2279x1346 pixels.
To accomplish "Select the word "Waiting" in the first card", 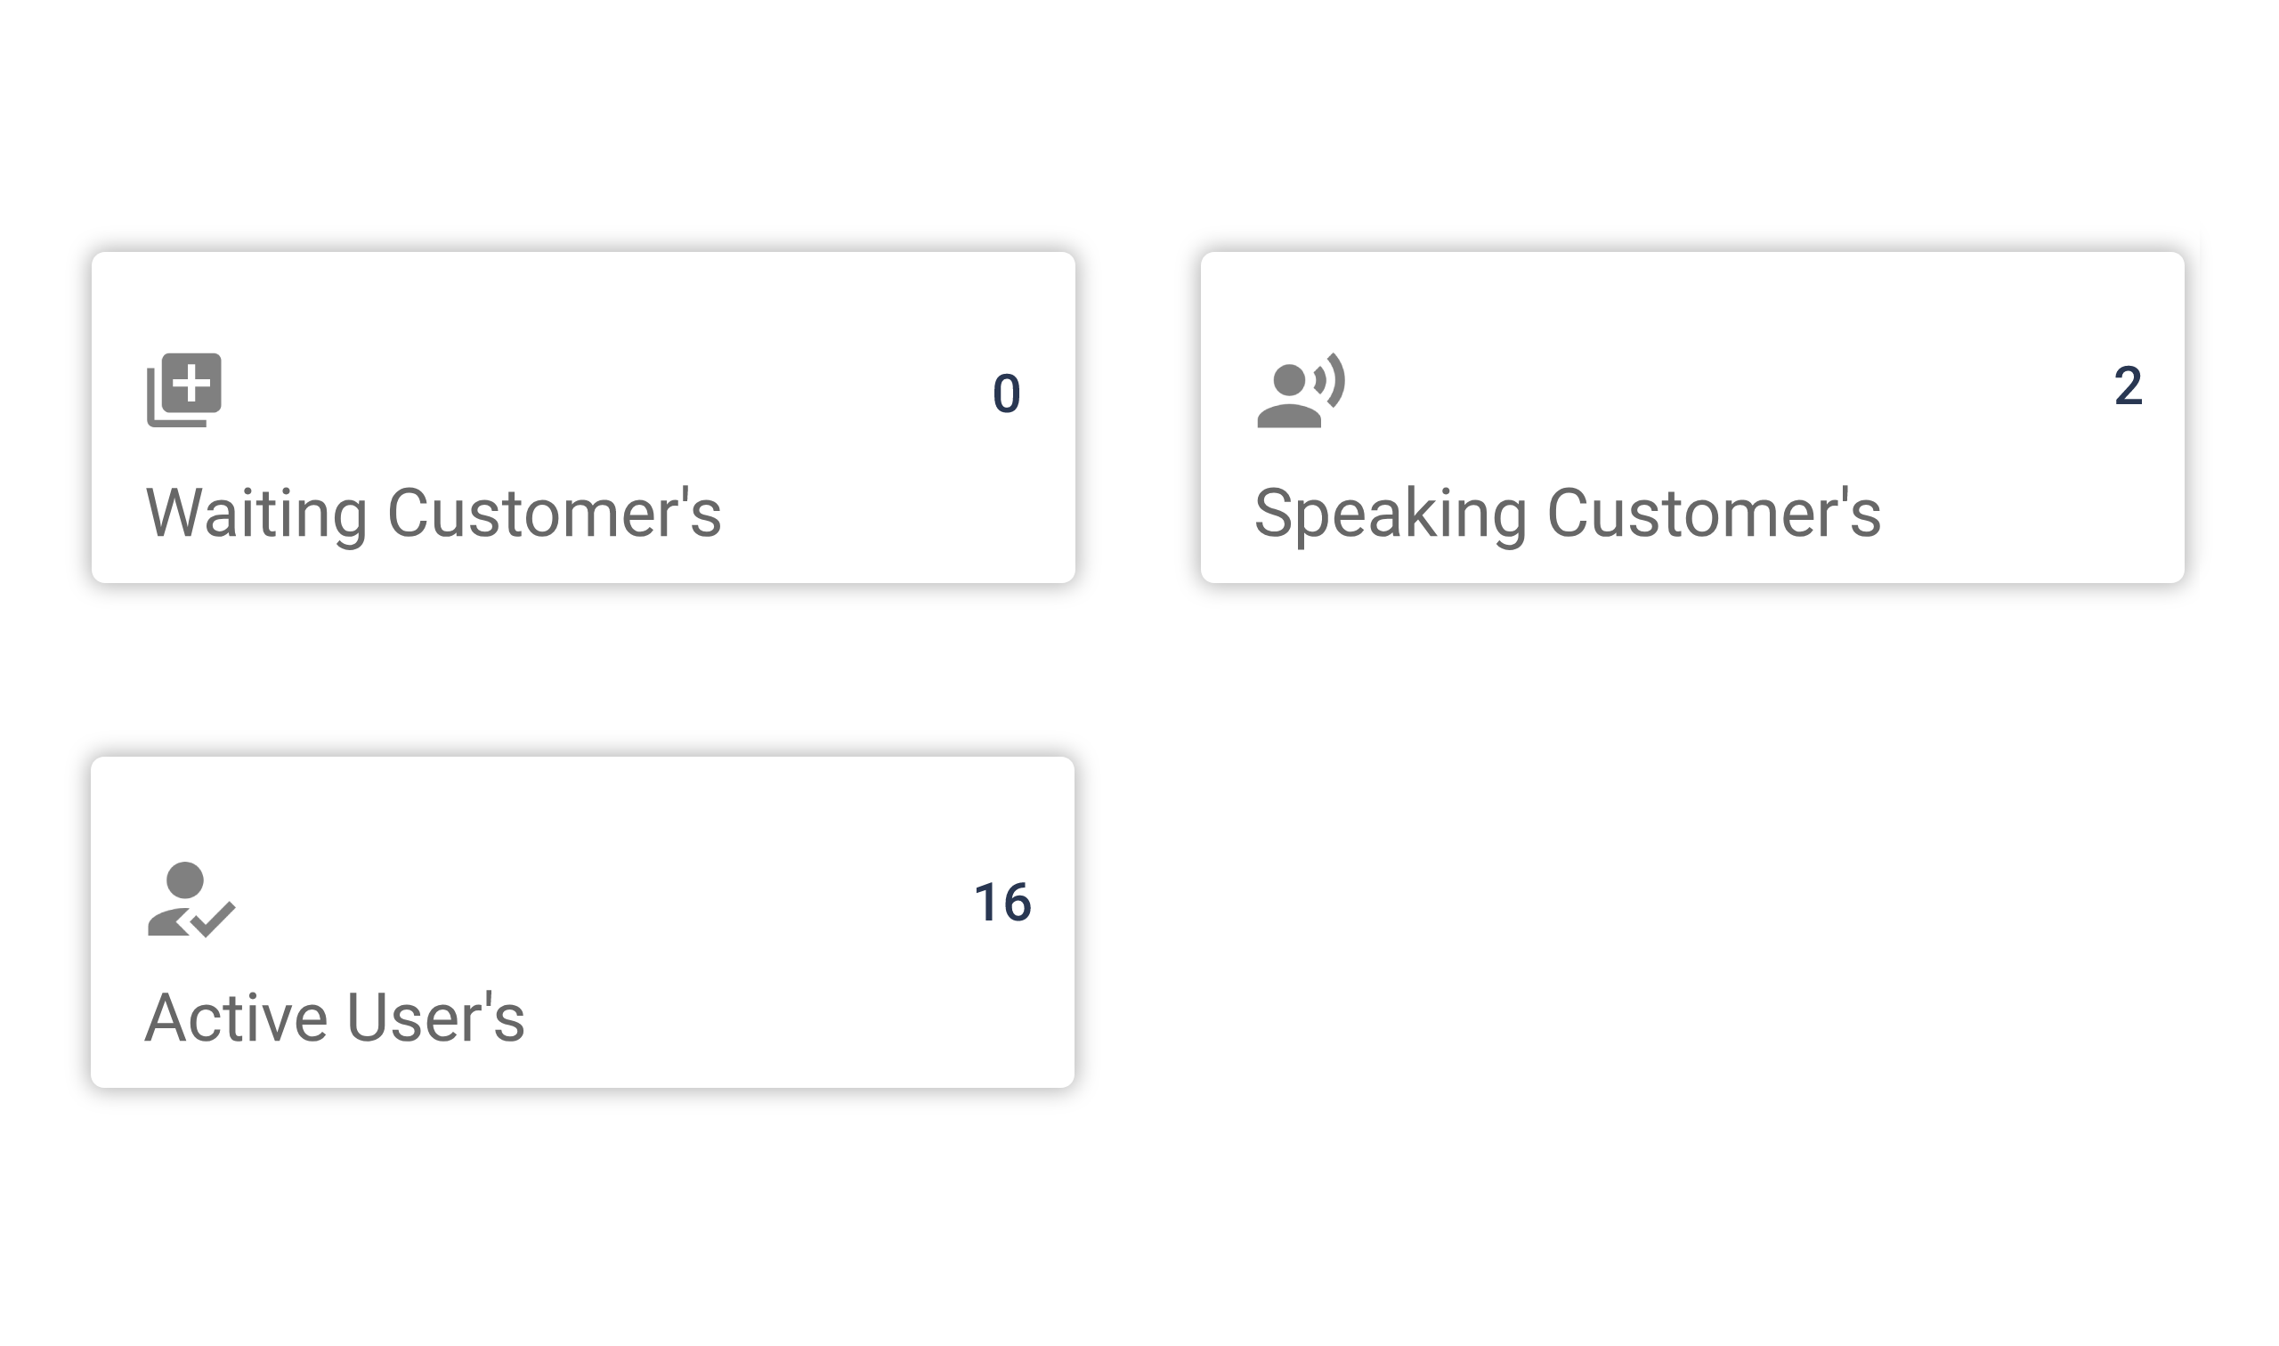I will pyautogui.click(x=255, y=514).
